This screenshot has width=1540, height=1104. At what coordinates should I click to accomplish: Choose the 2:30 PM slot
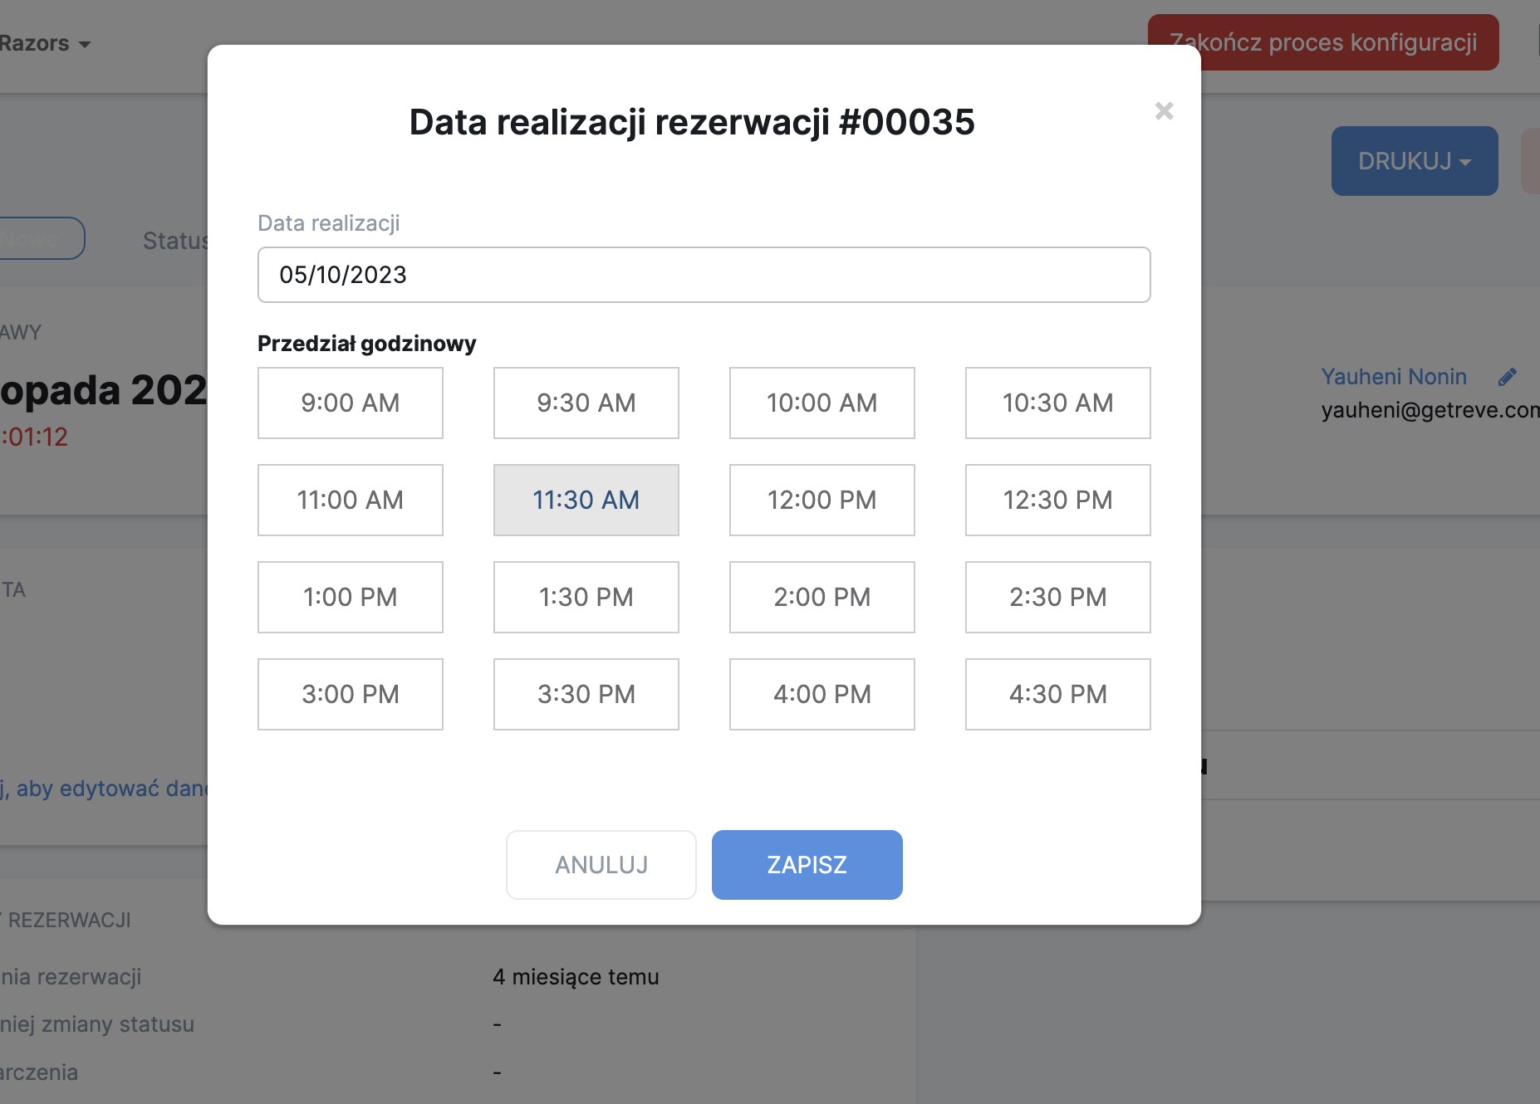click(x=1057, y=597)
